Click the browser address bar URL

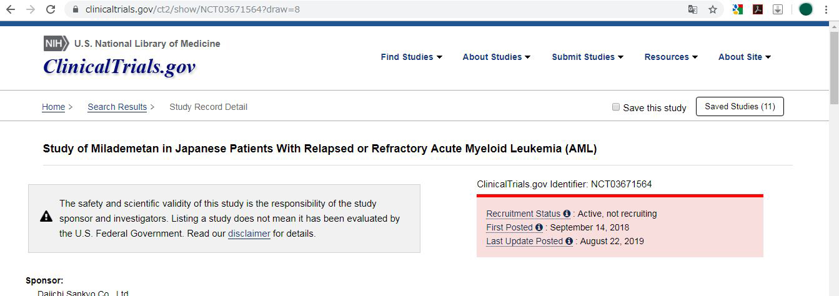pyautogui.click(x=192, y=9)
